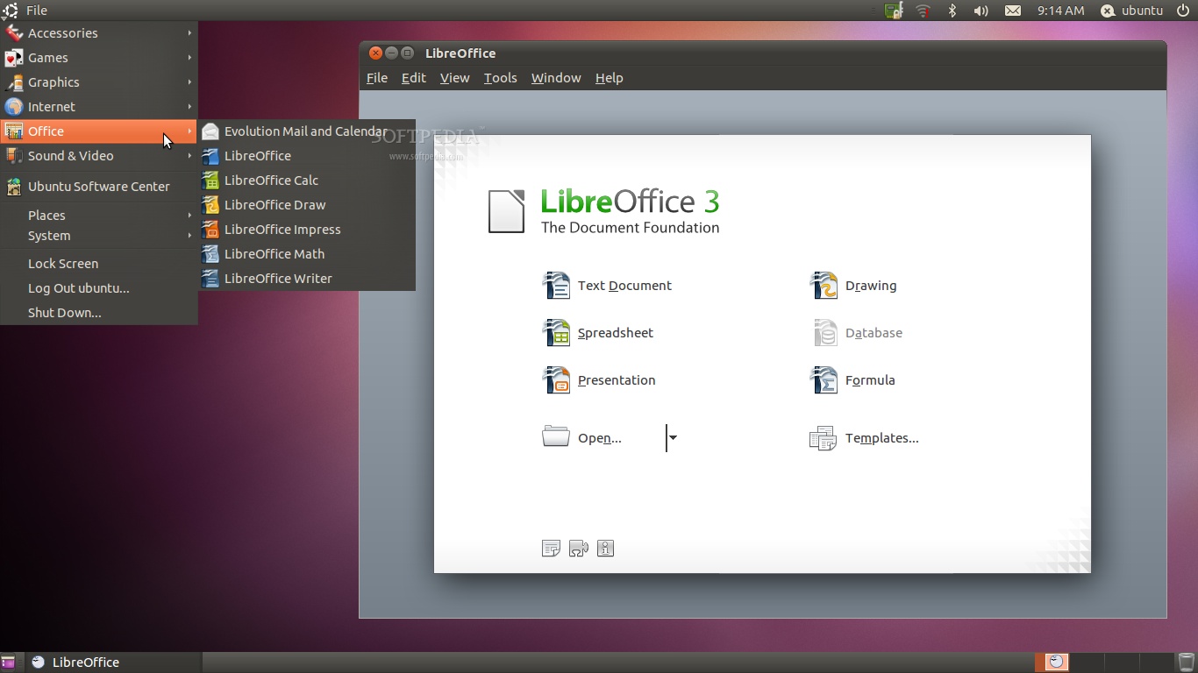This screenshot has height=673, width=1198.
Task: Expand the System submenu
Action: tap(99, 236)
